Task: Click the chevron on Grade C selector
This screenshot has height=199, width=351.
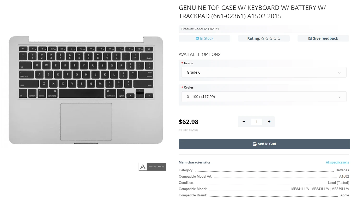Action: (x=340, y=72)
